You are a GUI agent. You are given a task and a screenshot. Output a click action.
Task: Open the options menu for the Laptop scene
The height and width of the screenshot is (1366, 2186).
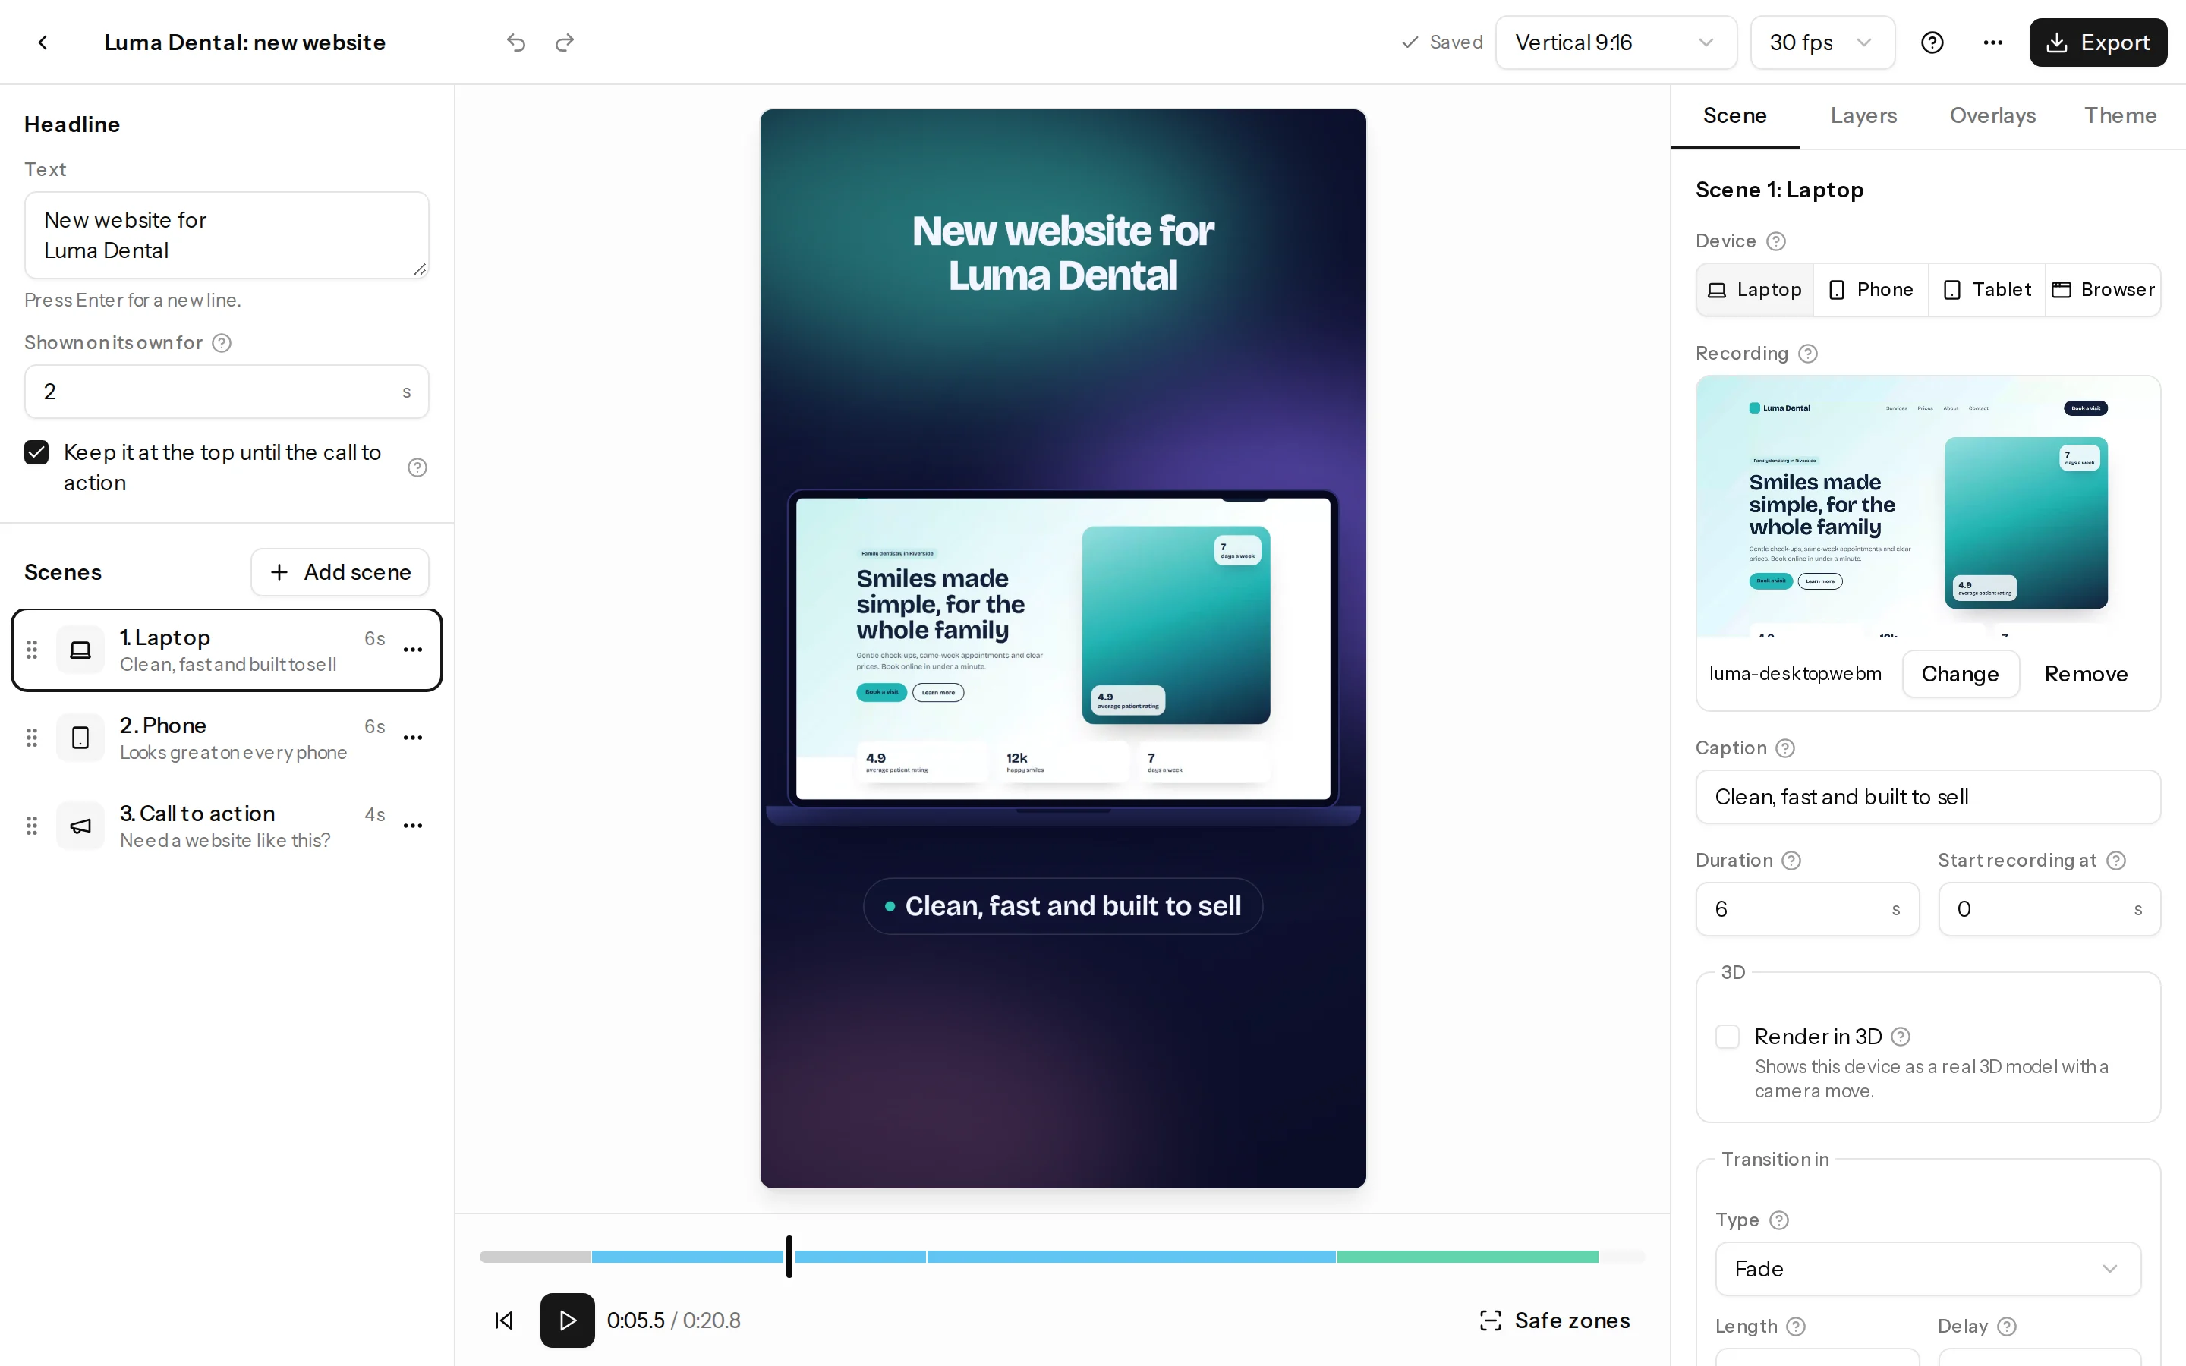point(413,650)
